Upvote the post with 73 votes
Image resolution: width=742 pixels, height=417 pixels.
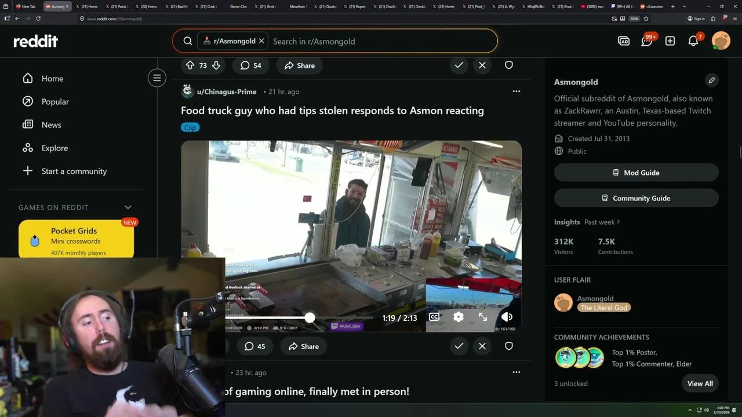point(190,65)
